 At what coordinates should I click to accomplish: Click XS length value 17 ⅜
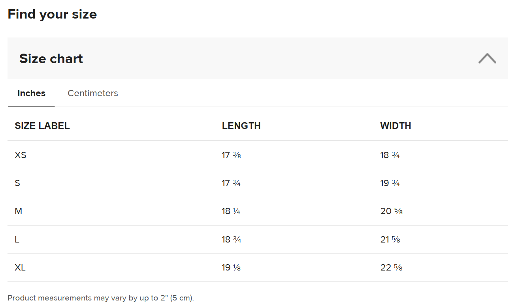pos(232,155)
